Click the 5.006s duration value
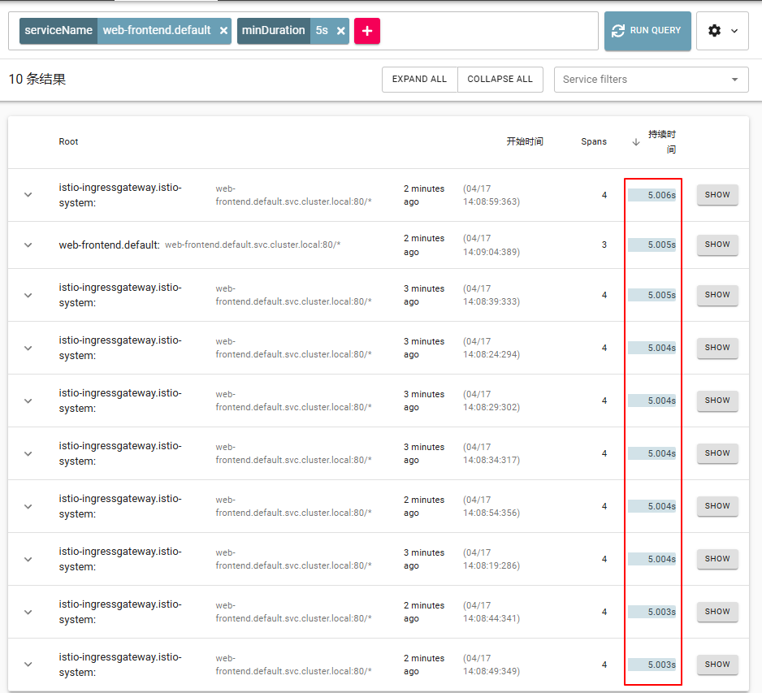 click(661, 195)
